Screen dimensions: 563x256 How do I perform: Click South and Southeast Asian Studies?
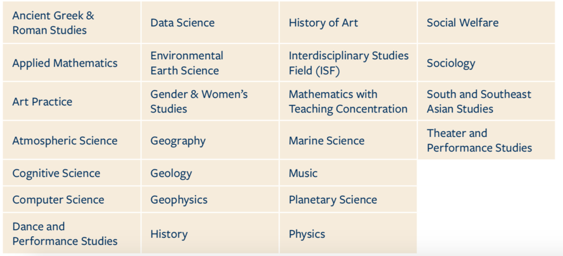(486, 101)
